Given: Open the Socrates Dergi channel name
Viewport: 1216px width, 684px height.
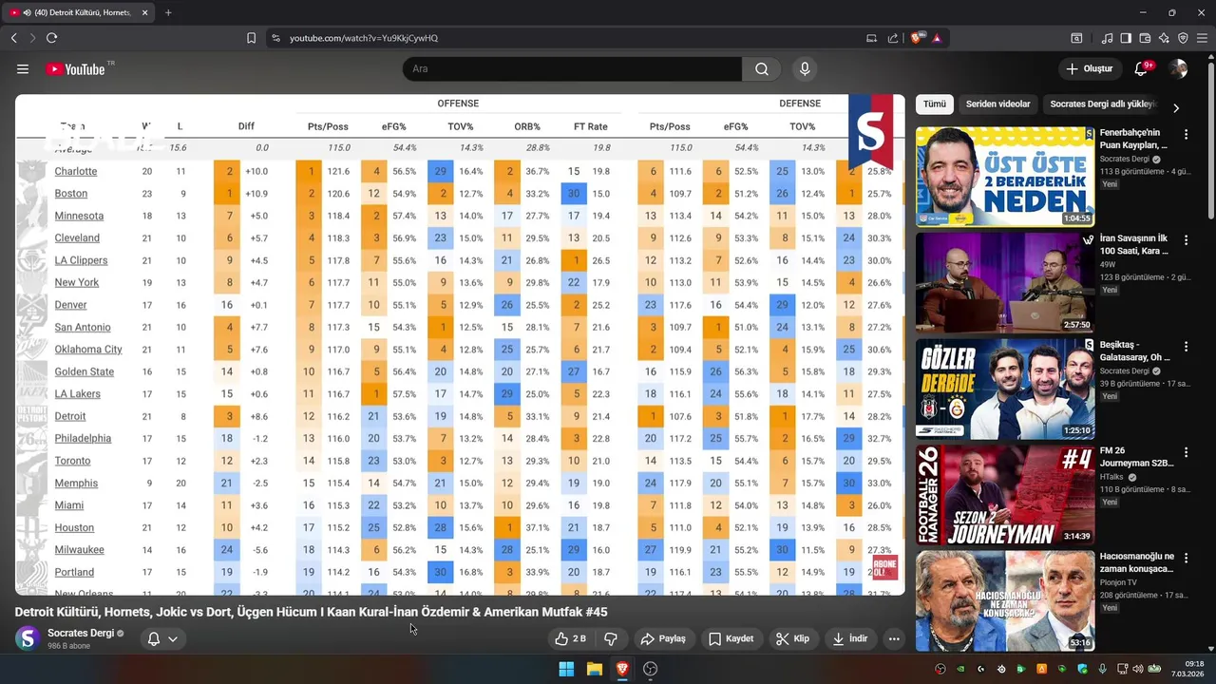Looking at the screenshot, I should click(81, 633).
